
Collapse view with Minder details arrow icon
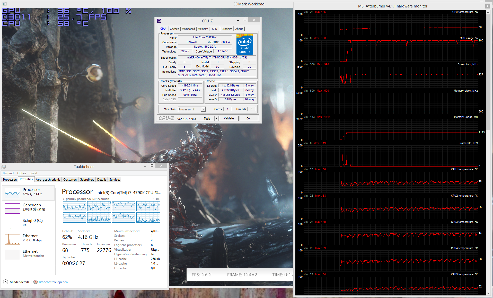point(6,282)
